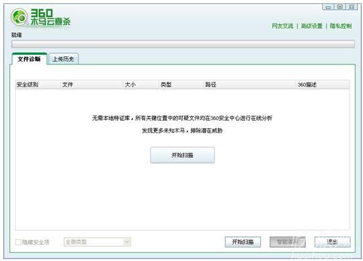Close the 360 window
This screenshot has width=363, height=261.
[x=352, y=7]
